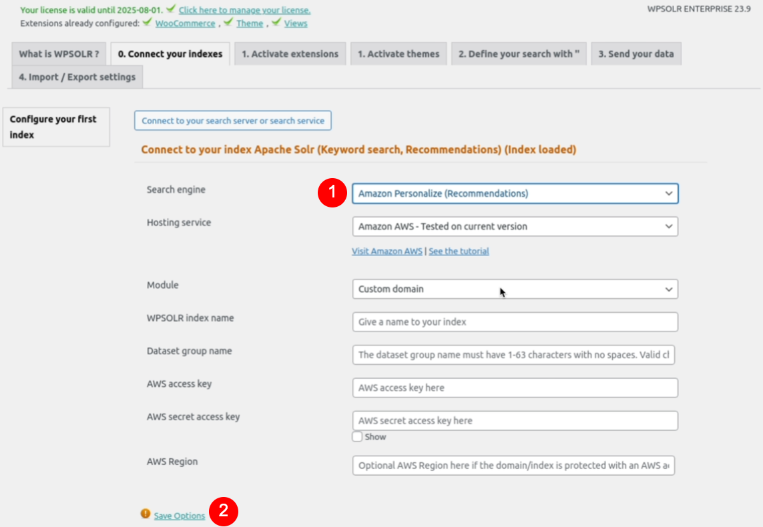The image size is (763, 527).
Task: Tick the Show checkbox under AWS secret key
Action: [x=357, y=436]
